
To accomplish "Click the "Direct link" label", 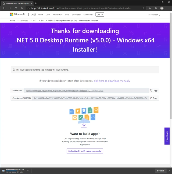I will tap(17, 90).
